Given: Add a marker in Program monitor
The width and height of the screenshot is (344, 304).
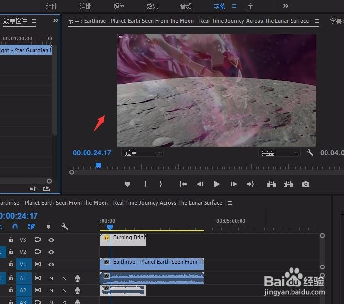Looking at the screenshot, I should point(127,184).
